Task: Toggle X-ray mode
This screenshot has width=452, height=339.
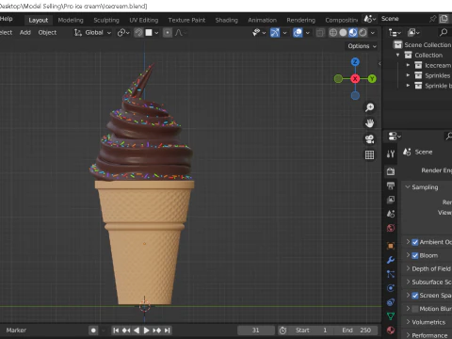Action: tap(320, 33)
